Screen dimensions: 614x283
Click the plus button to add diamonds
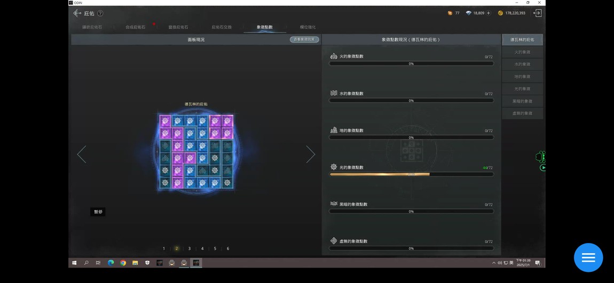[x=489, y=13]
